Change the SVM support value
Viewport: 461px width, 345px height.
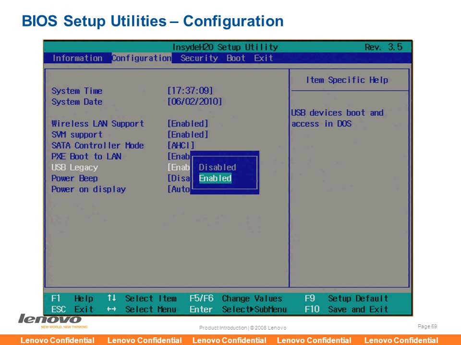pyautogui.click(x=188, y=134)
